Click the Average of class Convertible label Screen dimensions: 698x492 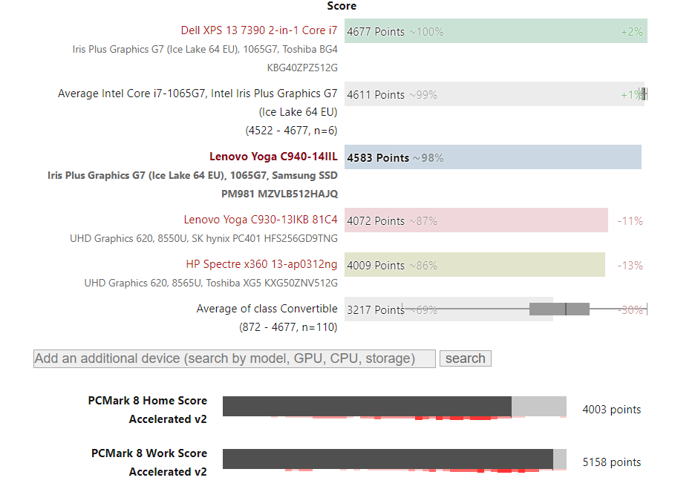tap(267, 309)
